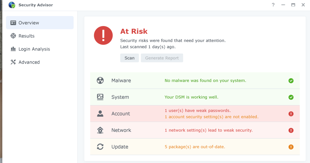Click the Advanced tools icon
The height and width of the screenshot is (163, 310).
13,62
